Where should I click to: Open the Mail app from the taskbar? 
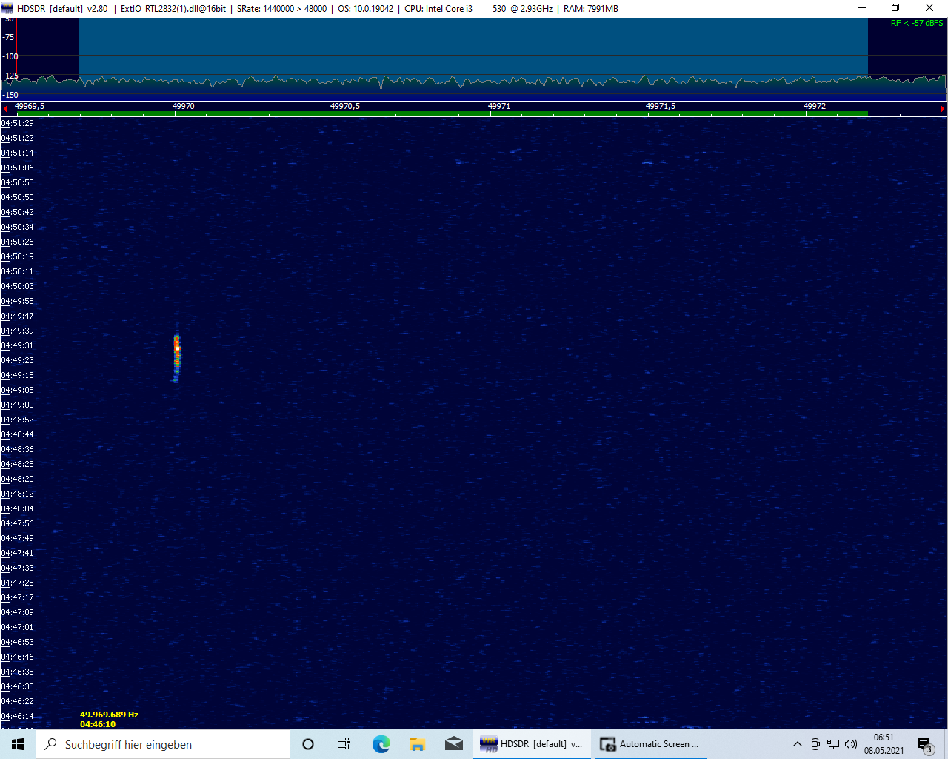[x=454, y=744]
